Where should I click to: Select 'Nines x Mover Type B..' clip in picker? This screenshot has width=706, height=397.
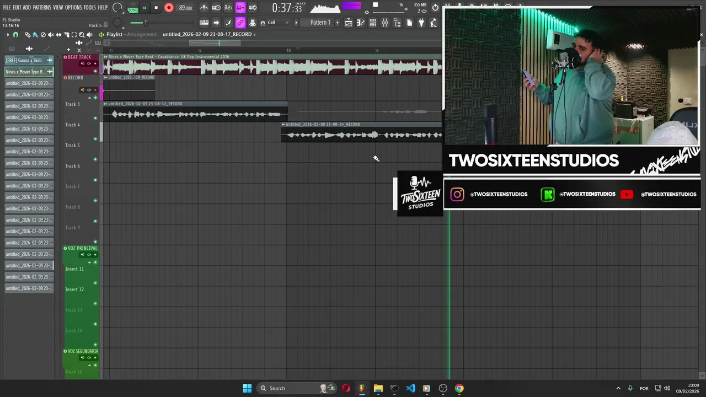pyautogui.click(x=29, y=72)
